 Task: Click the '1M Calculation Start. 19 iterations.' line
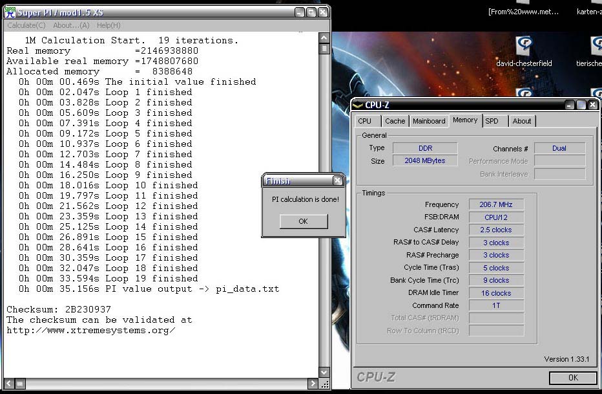[x=132, y=40]
